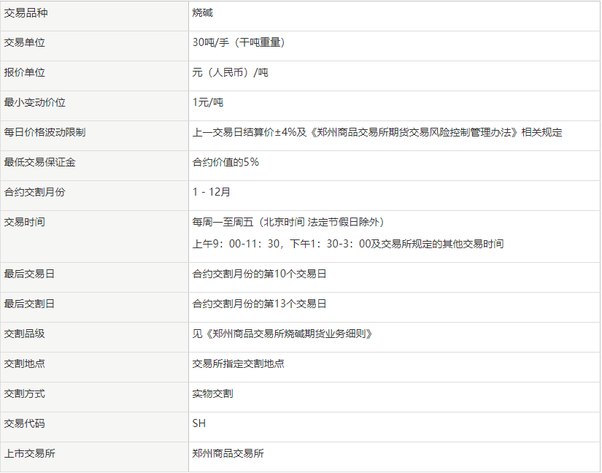
Task: Click the 1元/吨 value
Action: point(208,102)
